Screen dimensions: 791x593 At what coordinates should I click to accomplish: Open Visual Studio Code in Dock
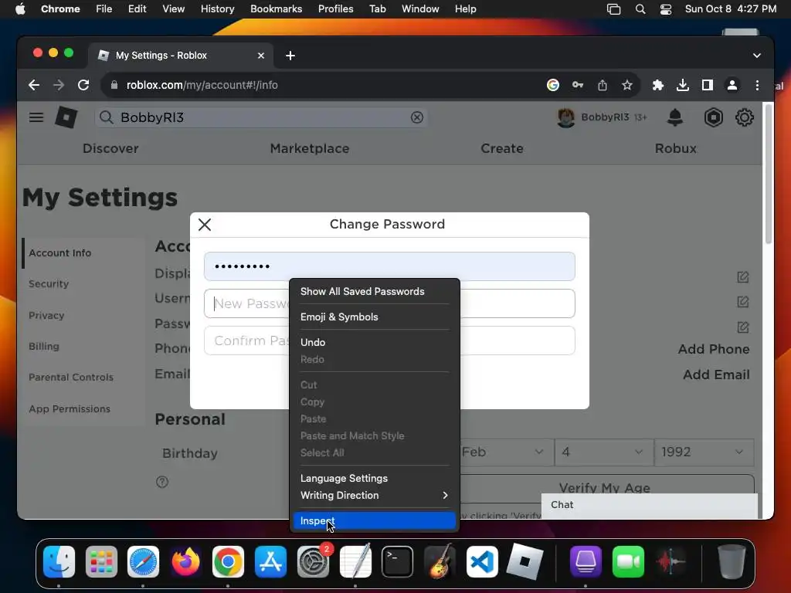[x=482, y=561]
